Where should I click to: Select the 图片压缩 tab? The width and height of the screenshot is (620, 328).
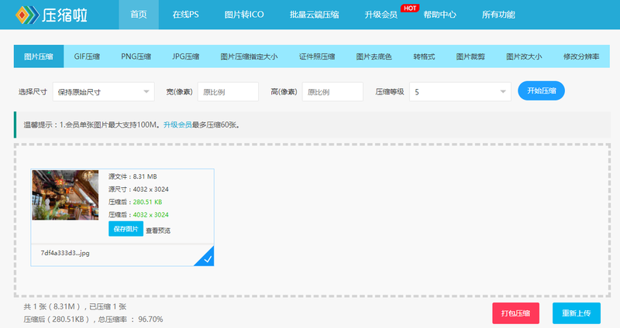coord(39,56)
